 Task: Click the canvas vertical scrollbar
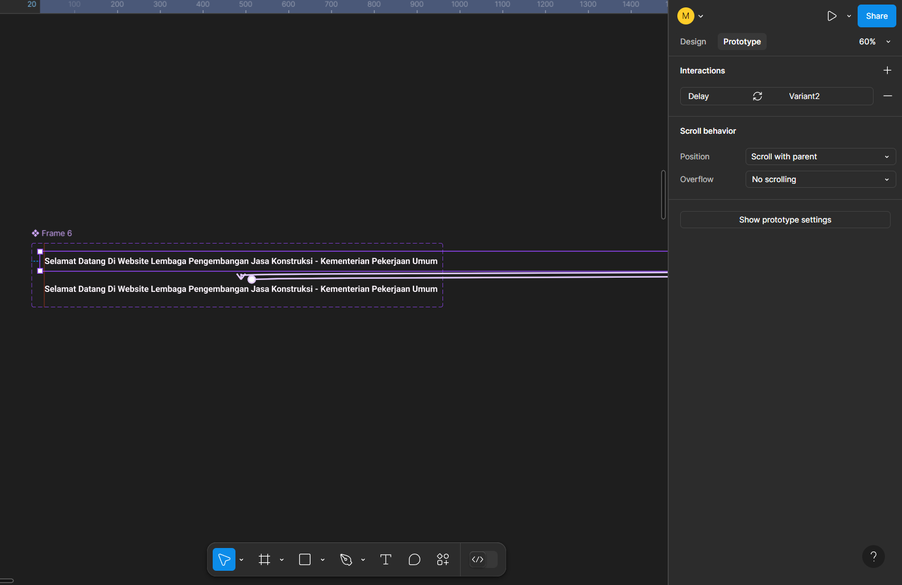click(663, 195)
